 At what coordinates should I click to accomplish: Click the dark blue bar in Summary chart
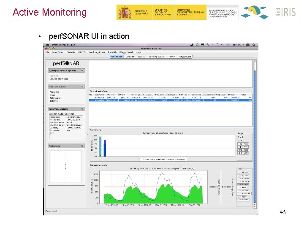pyautogui.click(x=105, y=148)
